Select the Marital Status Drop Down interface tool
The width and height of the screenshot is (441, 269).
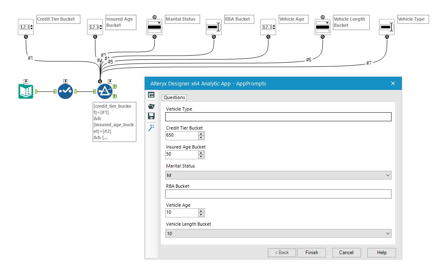[155, 26]
